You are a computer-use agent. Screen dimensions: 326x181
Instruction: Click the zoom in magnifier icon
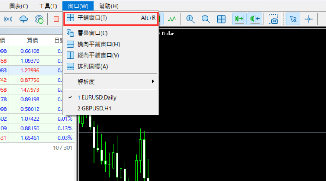[x=190, y=19]
